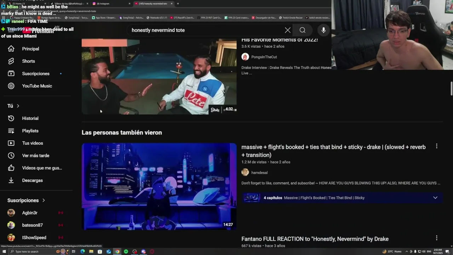Open Paletools bookmark in bookmarks bar
This screenshot has height=255, width=453.
156,18
